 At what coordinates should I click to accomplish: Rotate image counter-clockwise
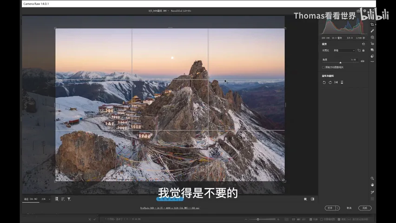click(324, 82)
